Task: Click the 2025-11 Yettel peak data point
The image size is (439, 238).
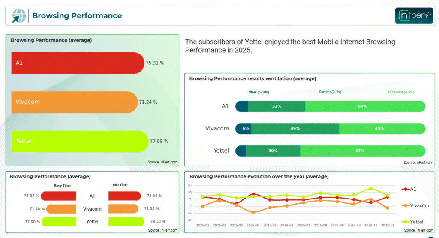Action: pos(371,189)
